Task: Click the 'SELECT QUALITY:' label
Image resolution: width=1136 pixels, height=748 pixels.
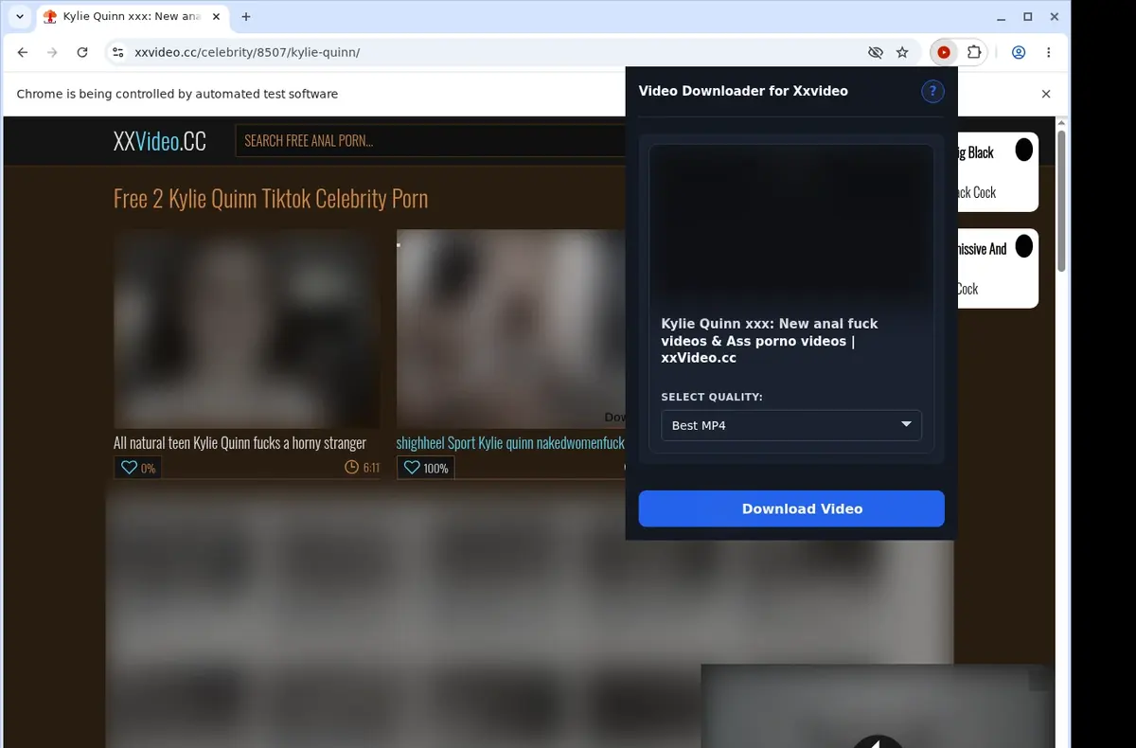Action: [712, 397]
